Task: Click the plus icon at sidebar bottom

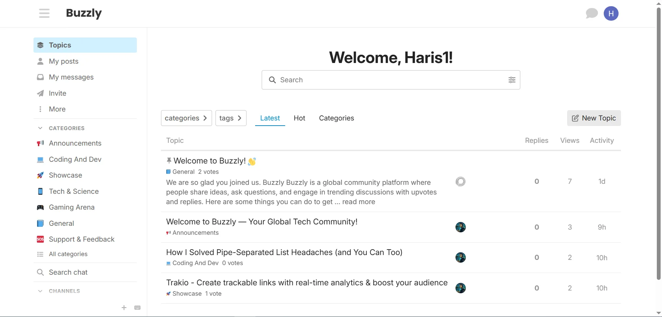Action: (x=124, y=308)
